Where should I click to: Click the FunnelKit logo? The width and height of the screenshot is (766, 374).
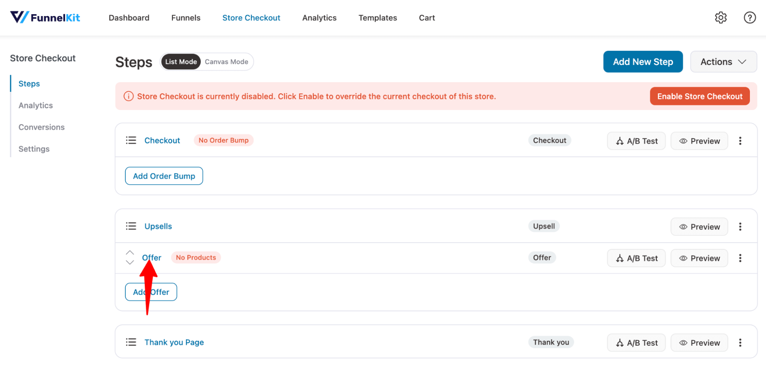(x=45, y=17)
